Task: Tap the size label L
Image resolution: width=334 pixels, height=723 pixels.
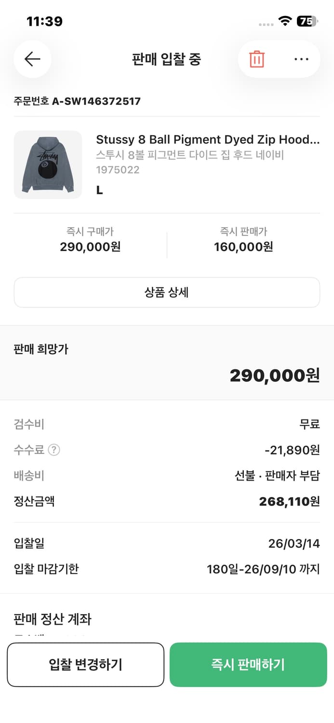Action: [x=99, y=190]
